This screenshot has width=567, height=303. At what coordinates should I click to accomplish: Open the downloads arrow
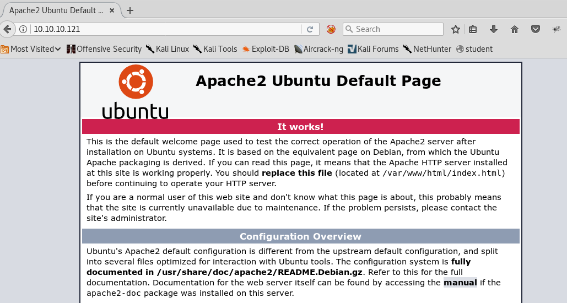[x=494, y=29]
